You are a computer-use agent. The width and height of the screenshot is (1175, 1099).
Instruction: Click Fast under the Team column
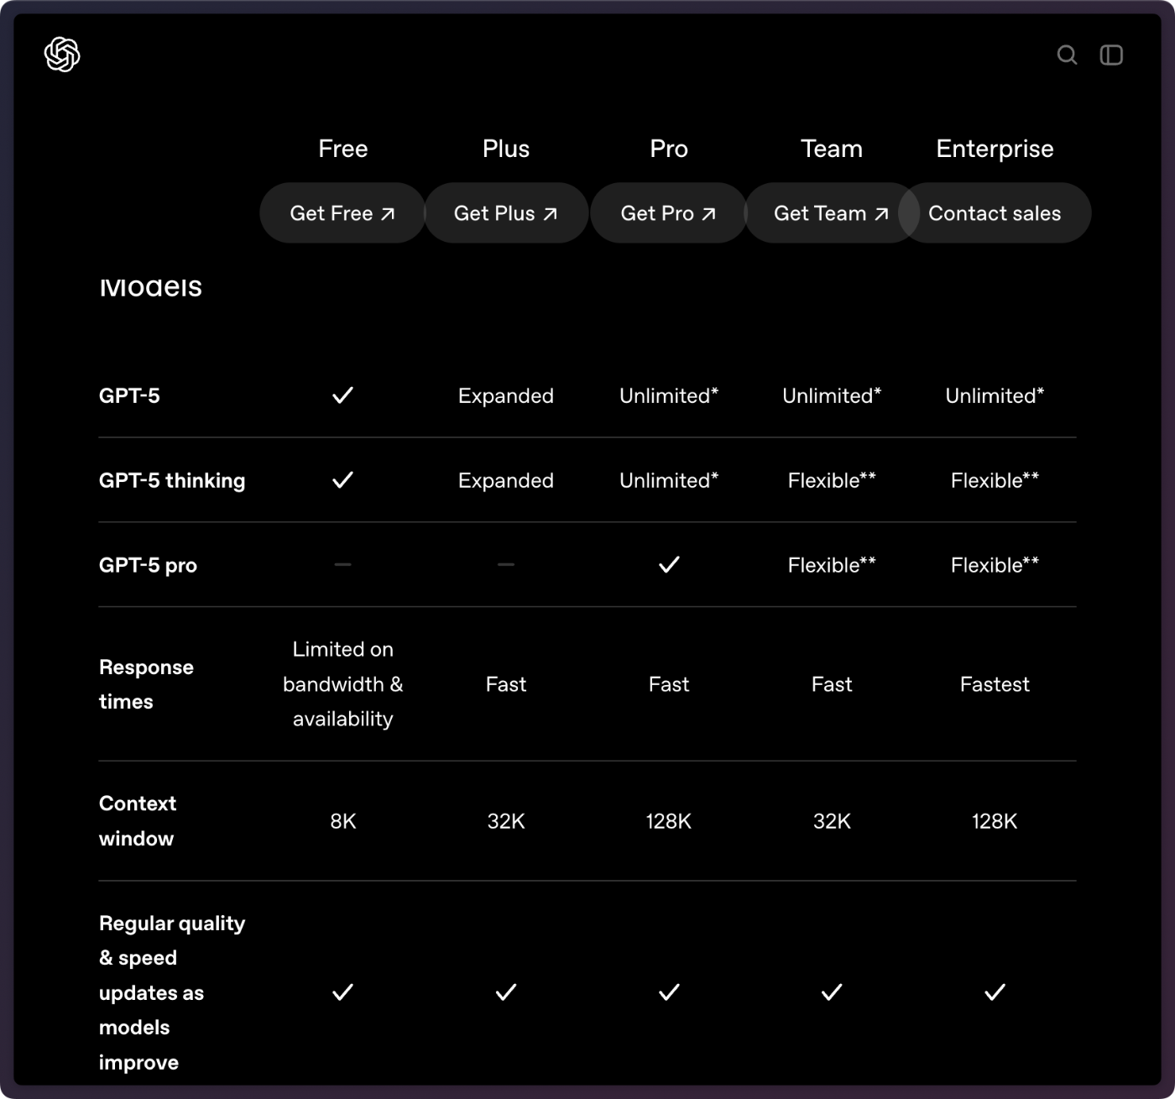point(832,684)
